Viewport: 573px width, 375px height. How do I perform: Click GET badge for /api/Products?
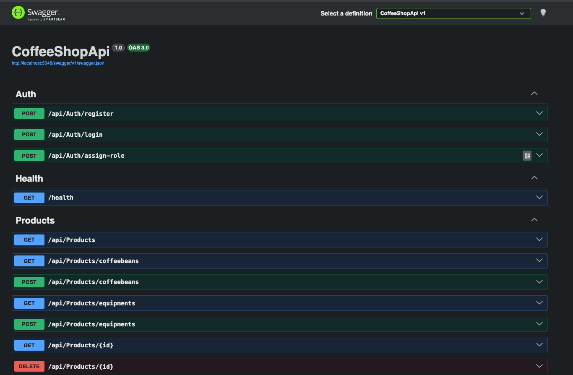(x=29, y=240)
